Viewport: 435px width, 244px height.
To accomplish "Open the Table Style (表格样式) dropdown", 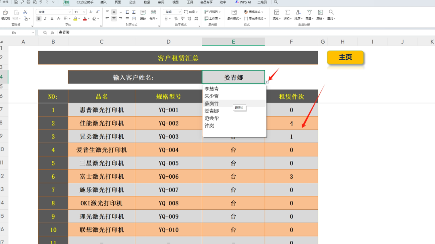I will pyautogui.click(x=254, y=12).
